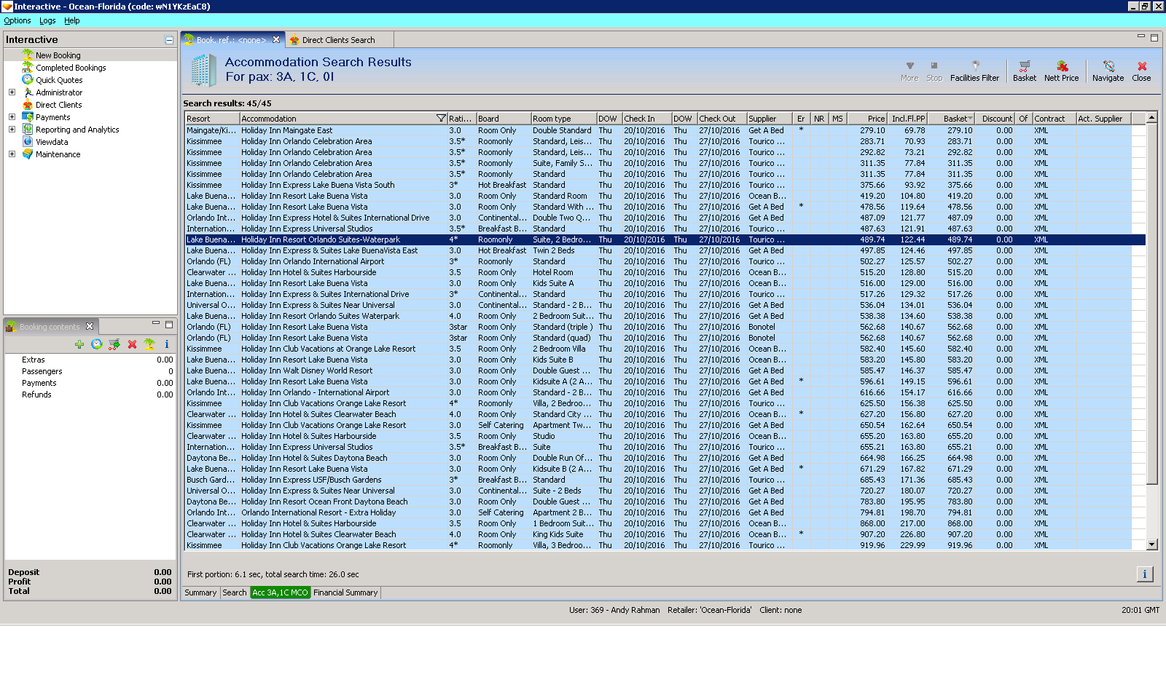Delete item with red X in Booking contents

(x=132, y=344)
